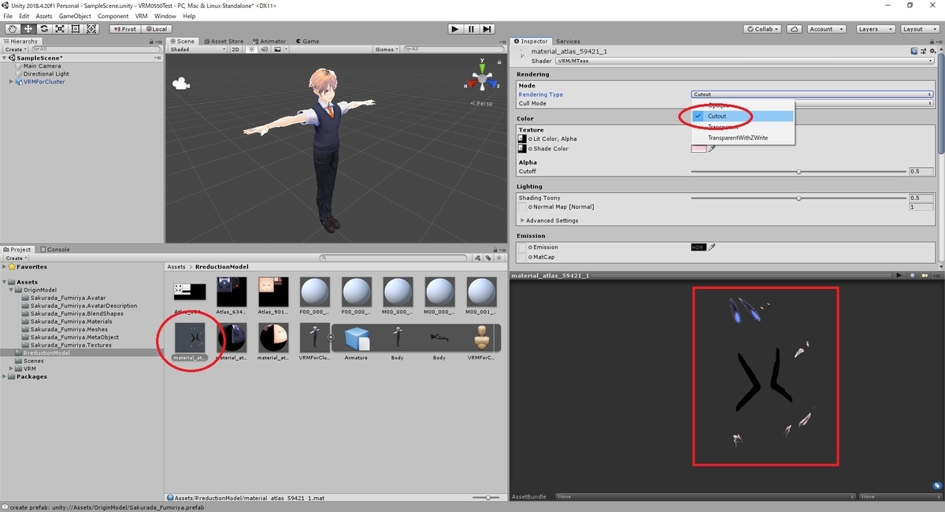Image resolution: width=945 pixels, height=512 pixels.
Task: Click the Shade Color texture slot
Action: coord(522,148)
